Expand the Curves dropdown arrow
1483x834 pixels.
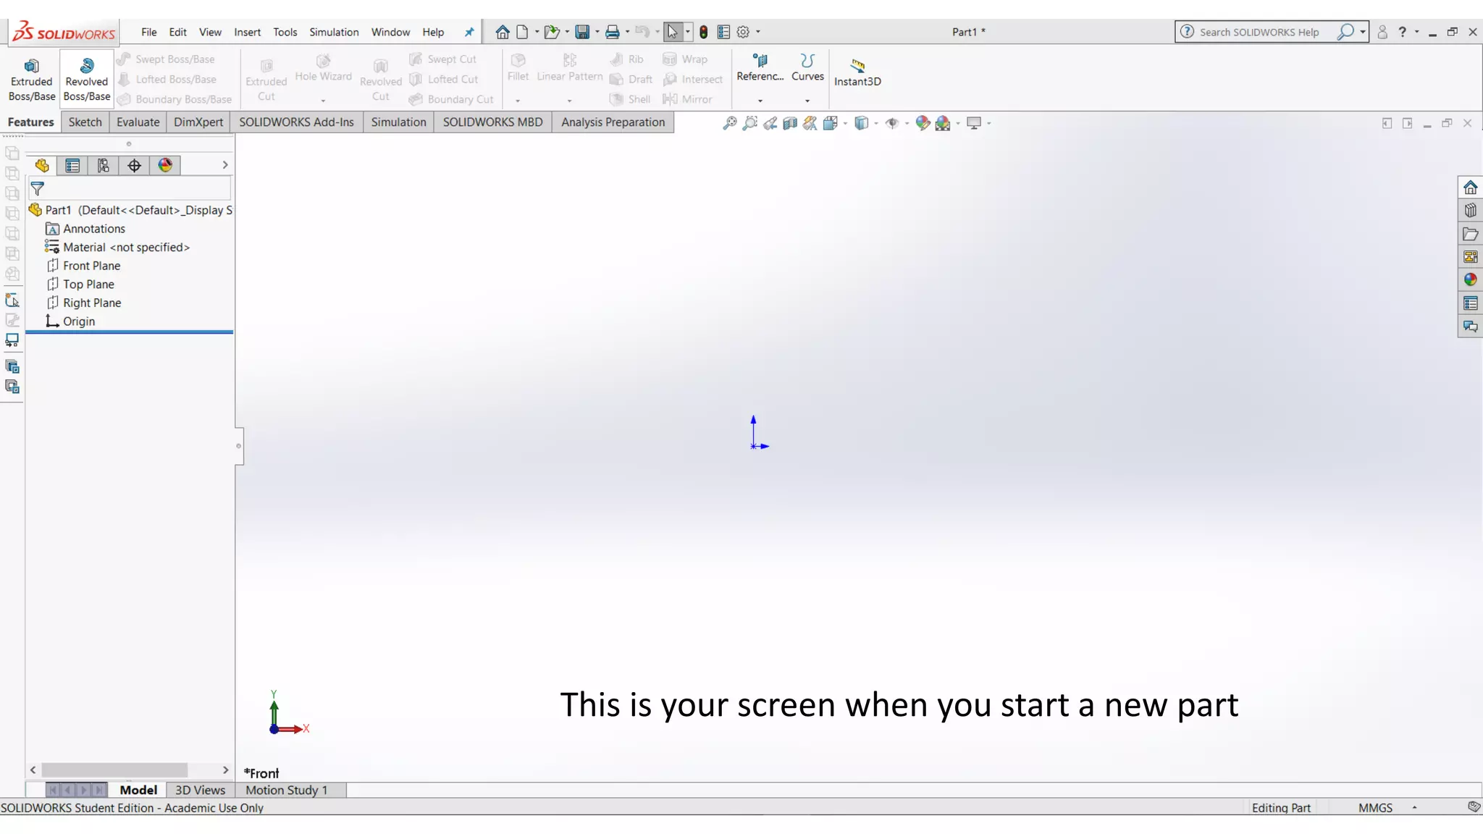tap(807, 101)
